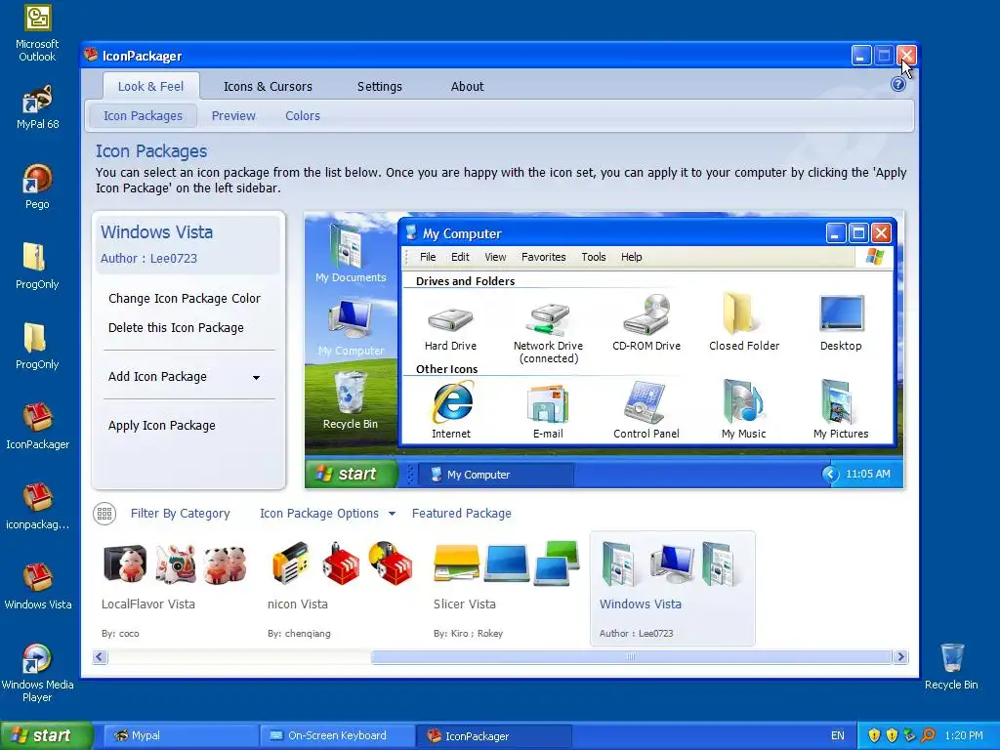
Task: Click File menu in preview My Computer window
Action: tap(428, 257)
